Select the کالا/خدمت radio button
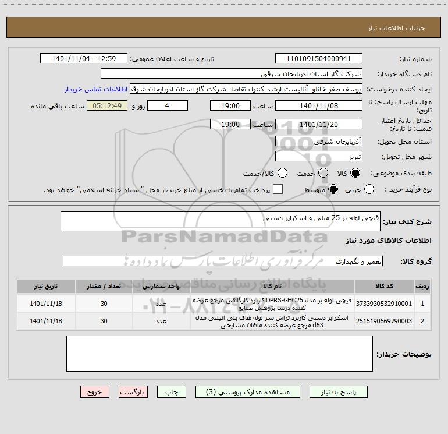448x434 pixels. (283, 173)
